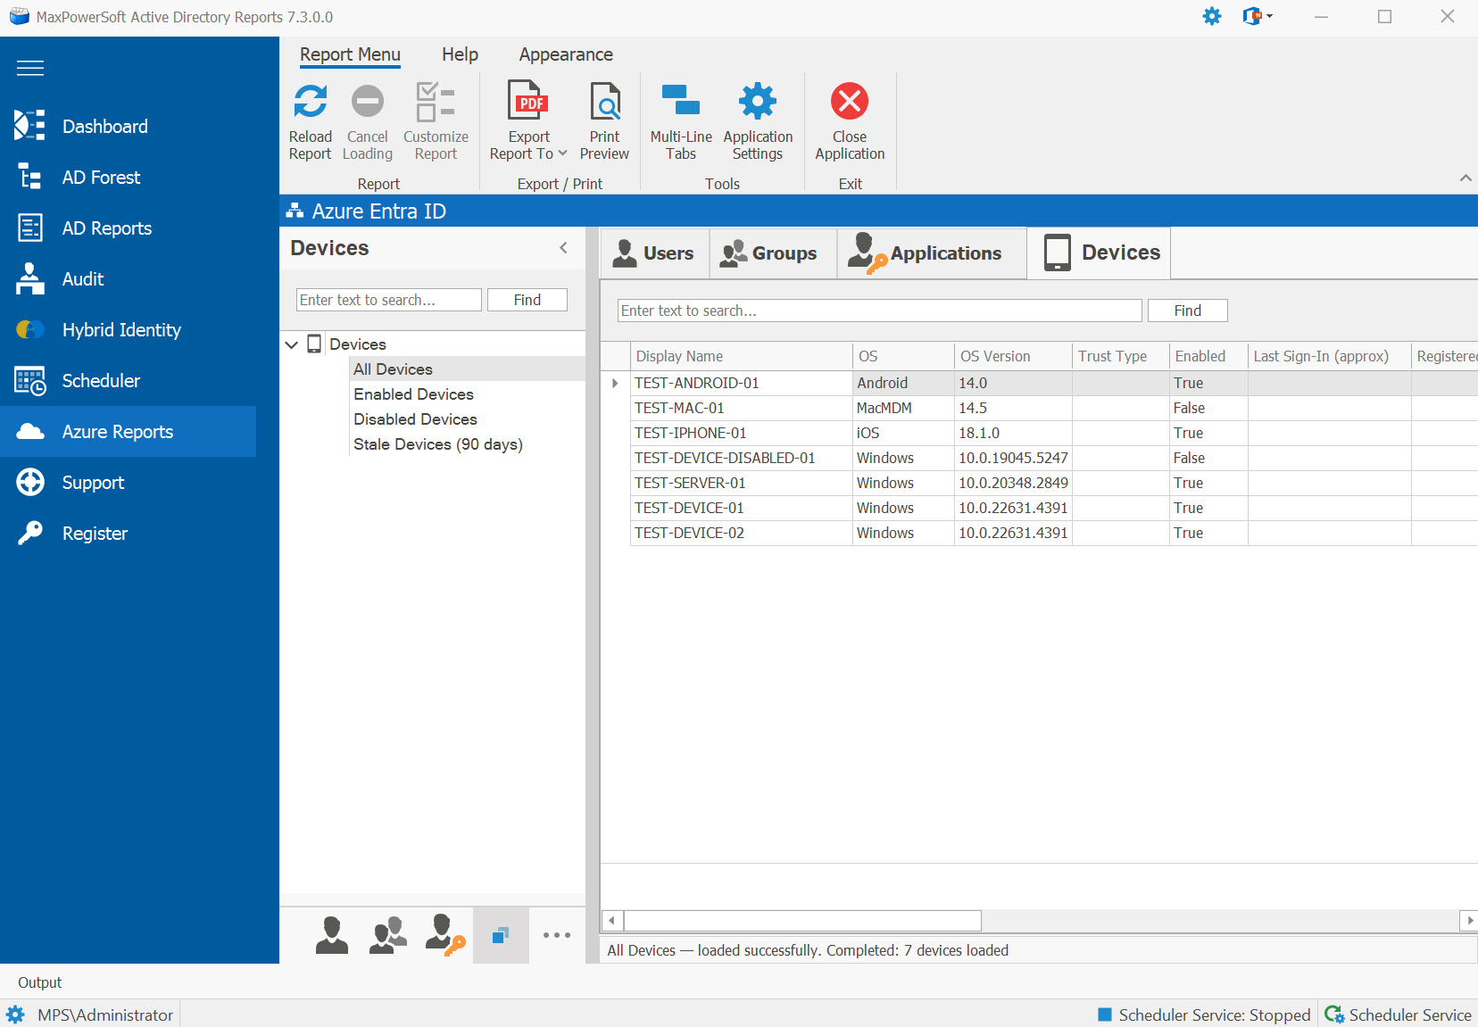Sort by Display Name column header
Screen dimensions: 1478x1027
(x=741, y=356)
